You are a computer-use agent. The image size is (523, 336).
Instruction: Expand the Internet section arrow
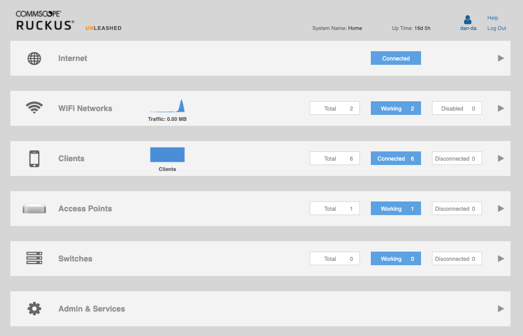point(501,58)
